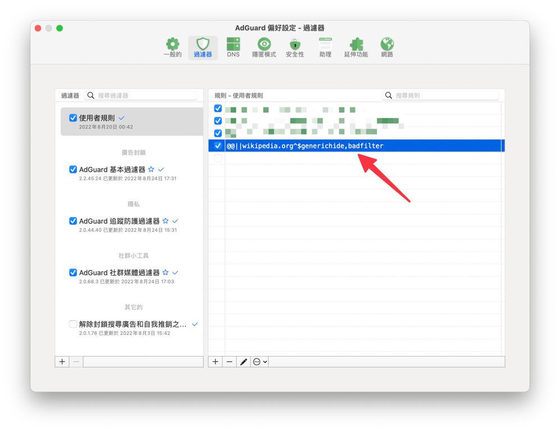The width and height of the screenshot is (560, 432).
Task: Uncheck the first blurred rule checkbox
Action: [218, 109]
